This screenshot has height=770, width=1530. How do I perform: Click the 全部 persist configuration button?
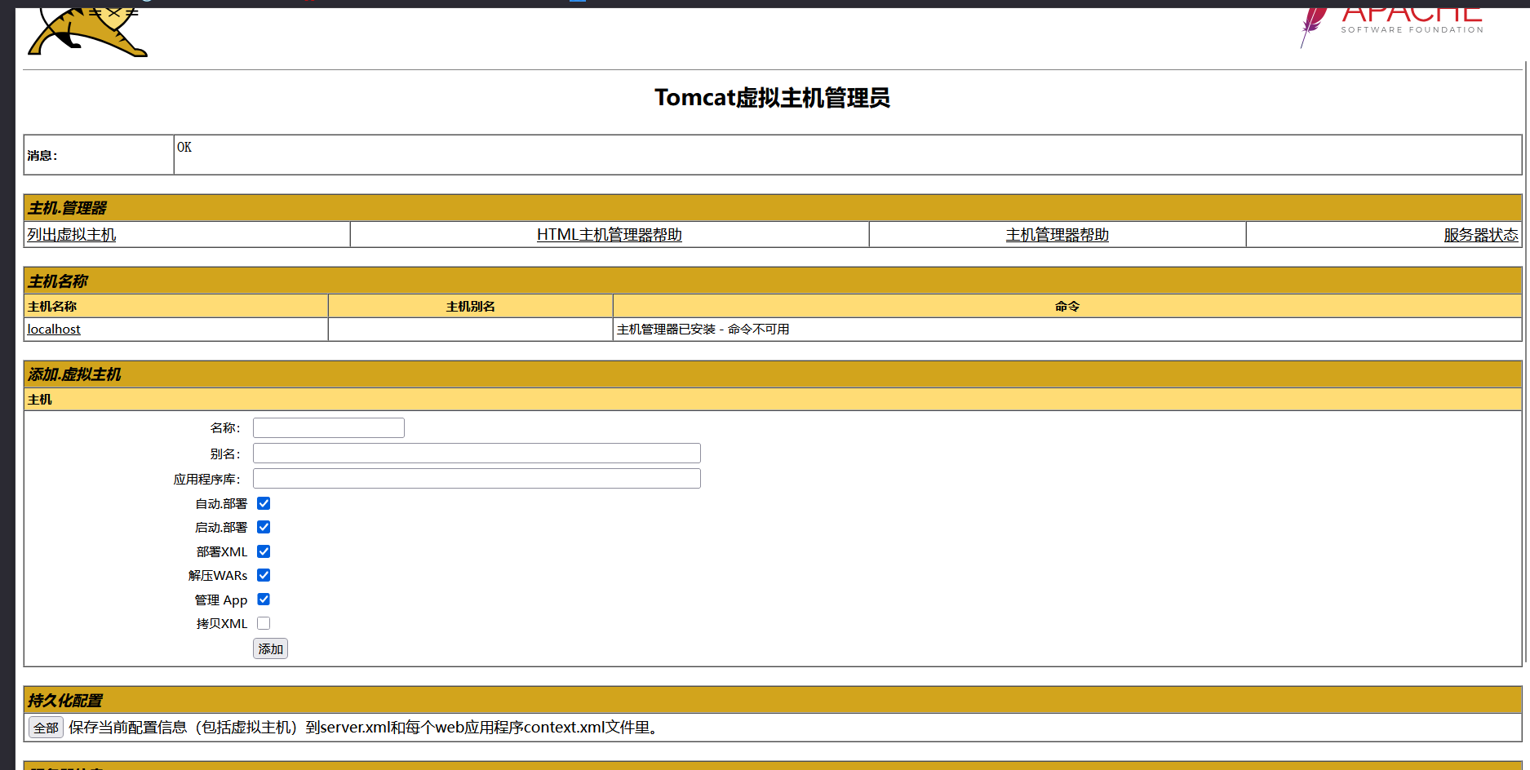point(46,728)
